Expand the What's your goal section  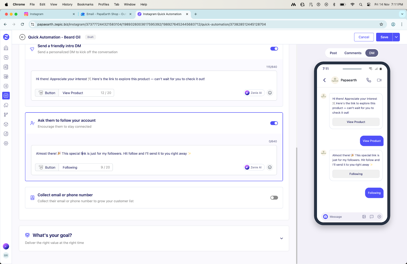281,239
